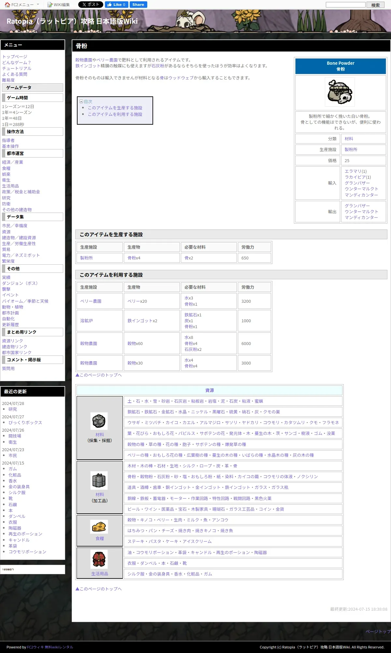Open 研究 in recent updates
This screenshot has height=653, width=391.
tap(13, 409)
